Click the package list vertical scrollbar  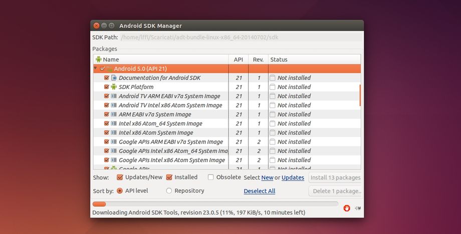point(360,95)
